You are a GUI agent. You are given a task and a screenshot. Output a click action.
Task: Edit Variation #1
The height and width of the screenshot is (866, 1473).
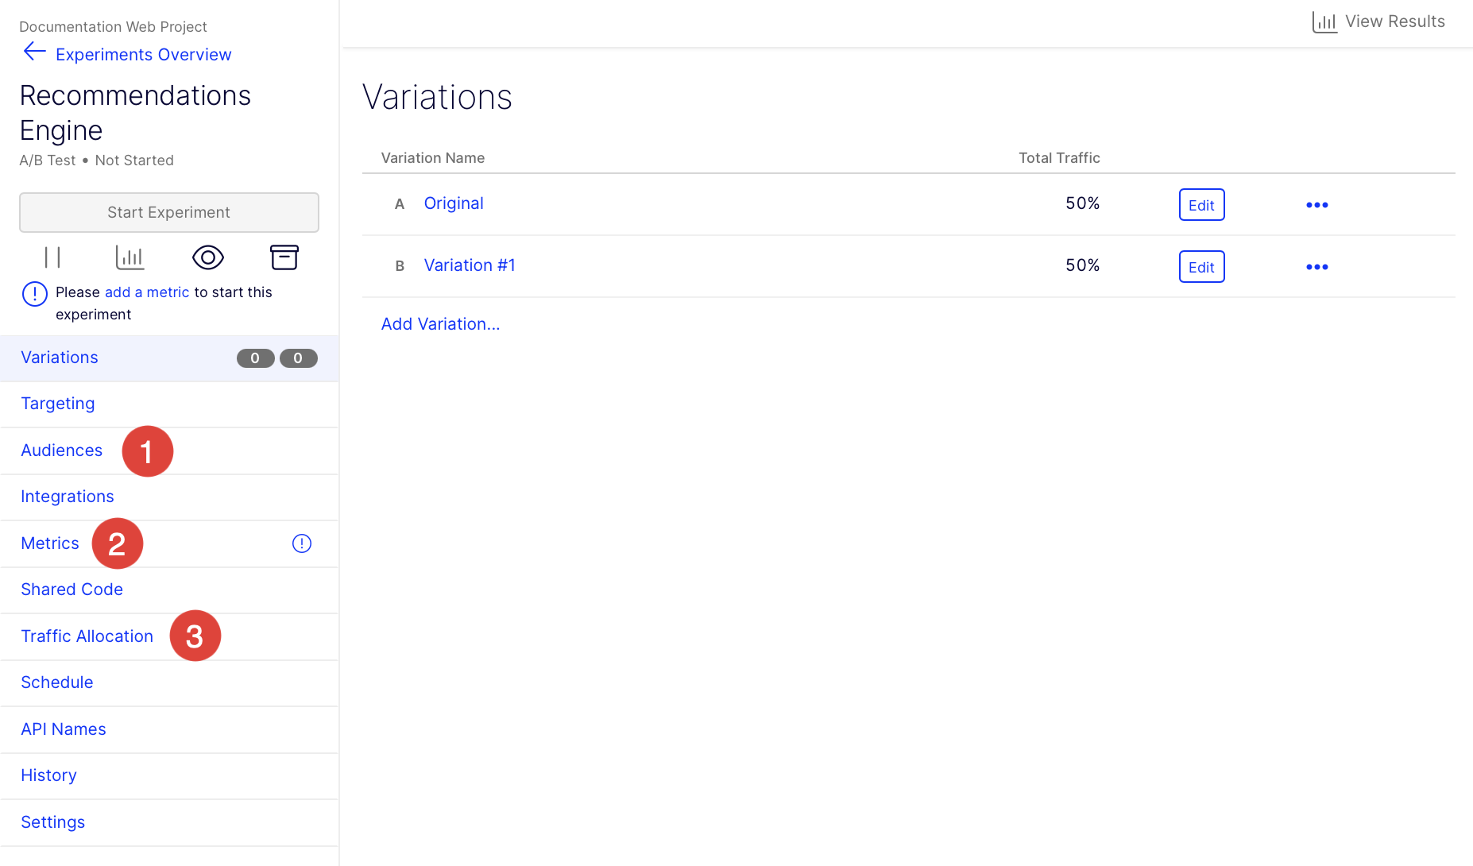[1201, 267]
